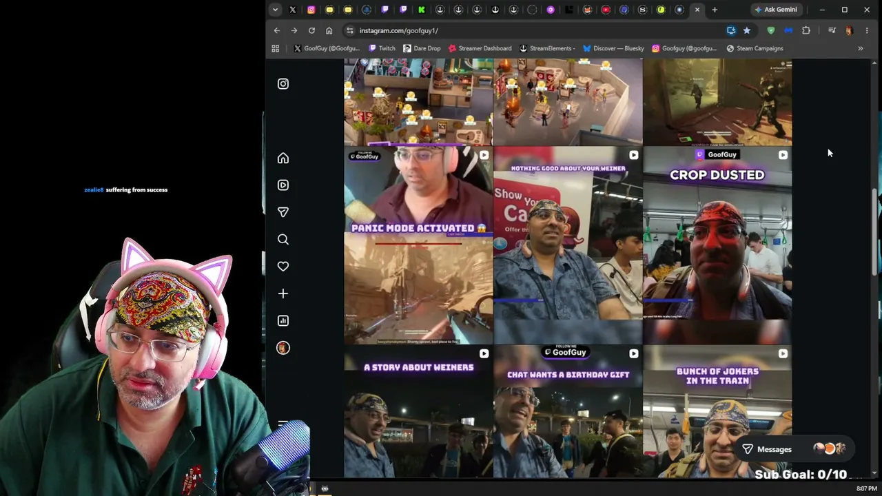View site information for instagram.com
This screenshot has width=882, height=496.
(350, 30)
